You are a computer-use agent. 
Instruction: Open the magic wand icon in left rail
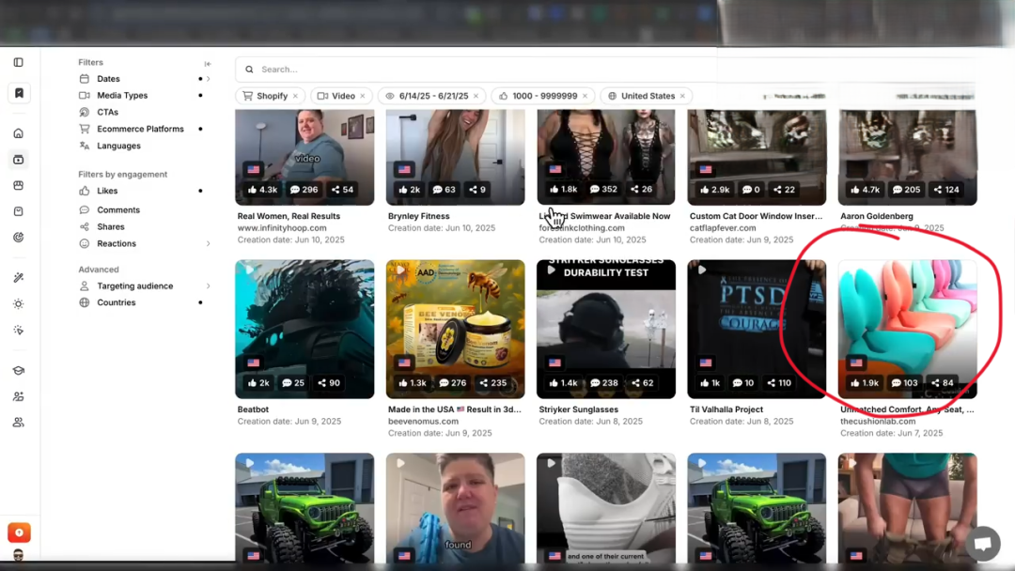click(x=18, y=277)
